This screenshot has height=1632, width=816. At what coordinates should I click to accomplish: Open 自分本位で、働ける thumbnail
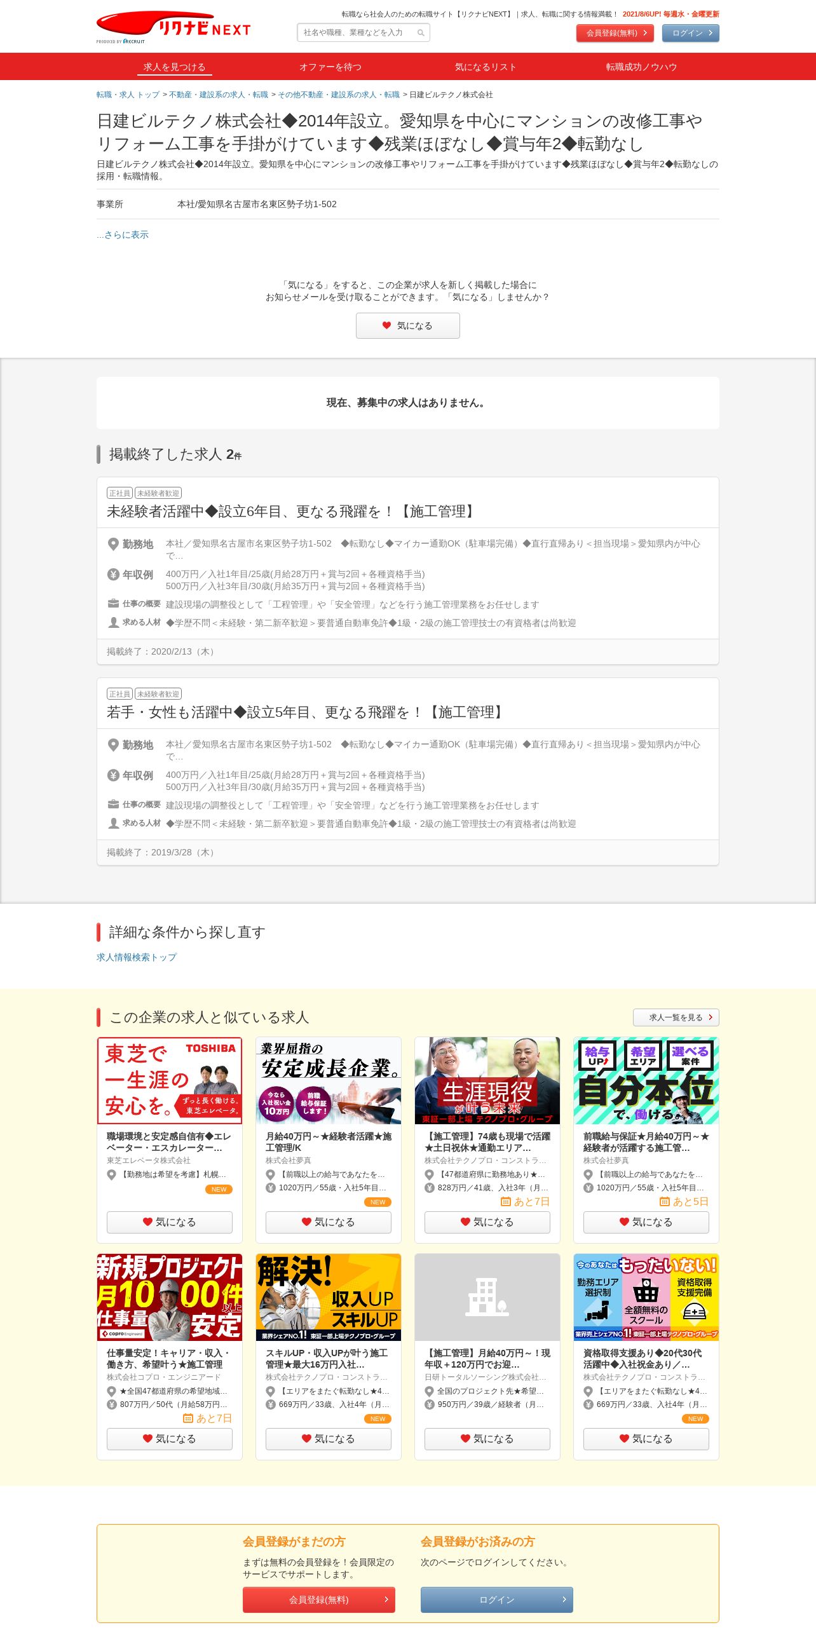(646, 1081)
